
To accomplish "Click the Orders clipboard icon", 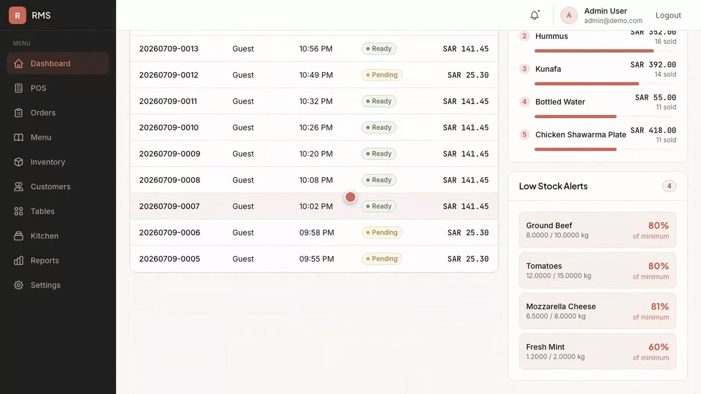I will tap(18, 113).
